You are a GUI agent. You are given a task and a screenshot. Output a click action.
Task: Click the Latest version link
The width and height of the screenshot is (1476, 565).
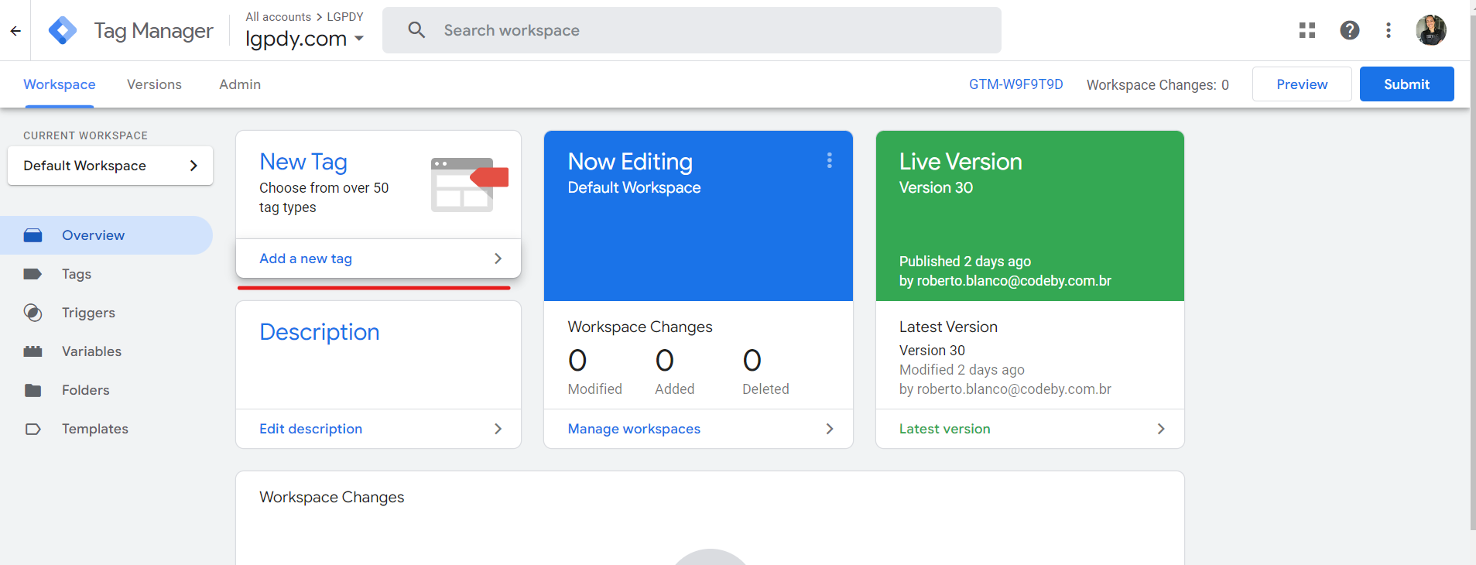coord(944,429)
